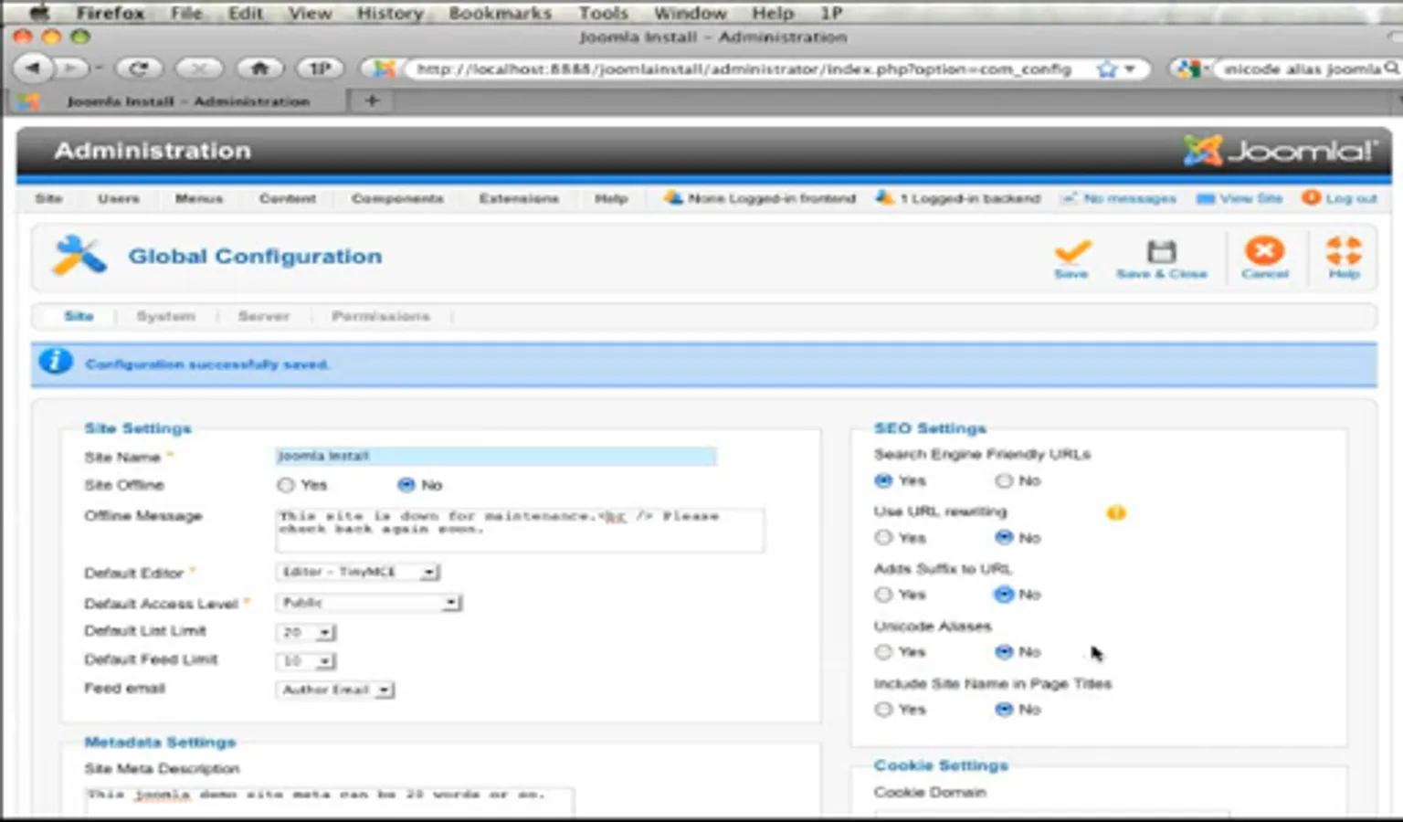The image size is (1403, 822).
Task: Select Yes for Adds Suffix to URL
Action: 883,595
